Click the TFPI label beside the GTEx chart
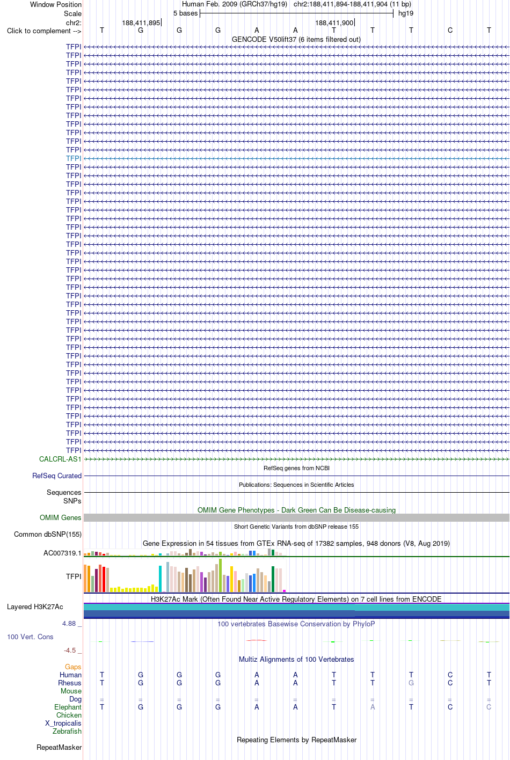The image size is (510, 760). click(x=74, y=576)
